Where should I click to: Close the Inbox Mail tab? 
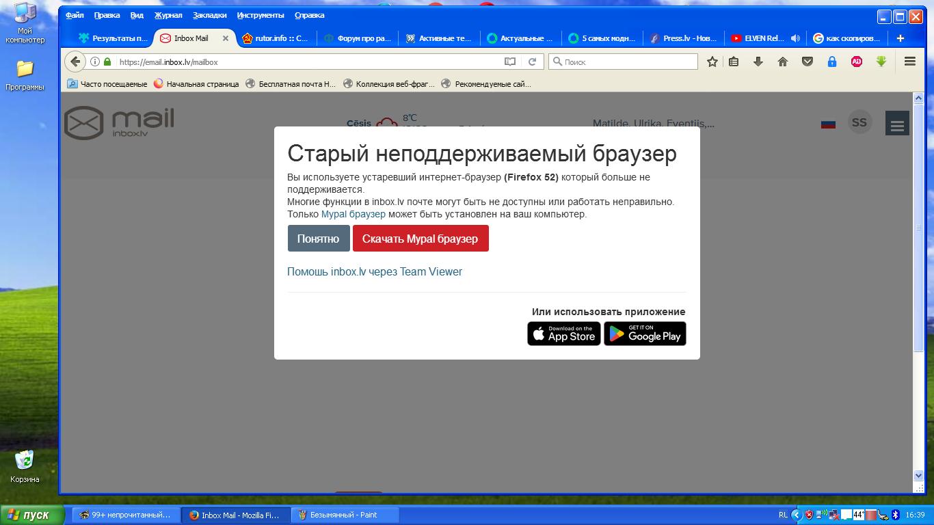coord(226,38)
